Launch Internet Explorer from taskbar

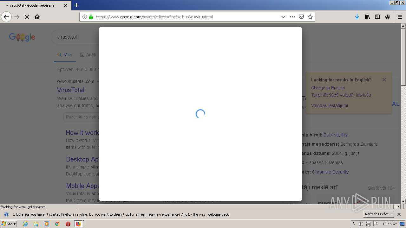pos(25,224)
